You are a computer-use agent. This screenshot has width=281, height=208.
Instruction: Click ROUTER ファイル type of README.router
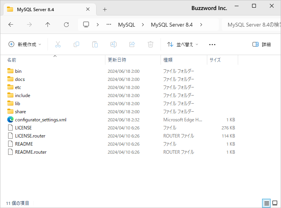179,152
